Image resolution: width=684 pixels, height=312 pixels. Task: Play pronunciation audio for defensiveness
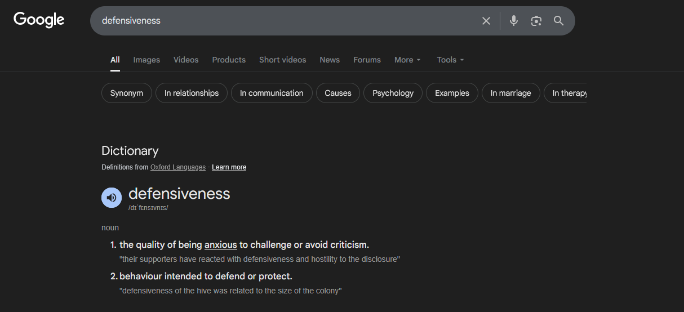coord(112,198)
